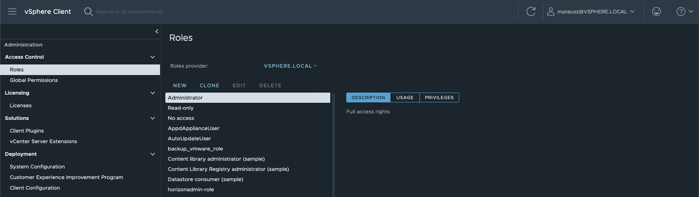
Task: Open Client Plugins under Solutions
Action: point(27,131)
